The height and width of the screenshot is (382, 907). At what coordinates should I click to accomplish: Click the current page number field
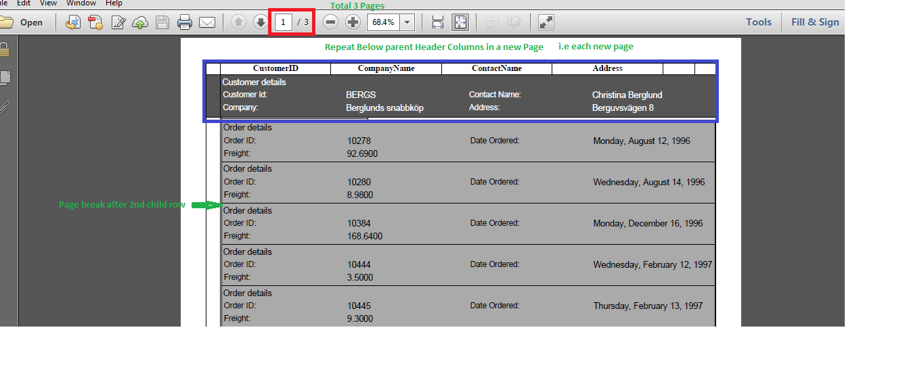click(283, 22)
